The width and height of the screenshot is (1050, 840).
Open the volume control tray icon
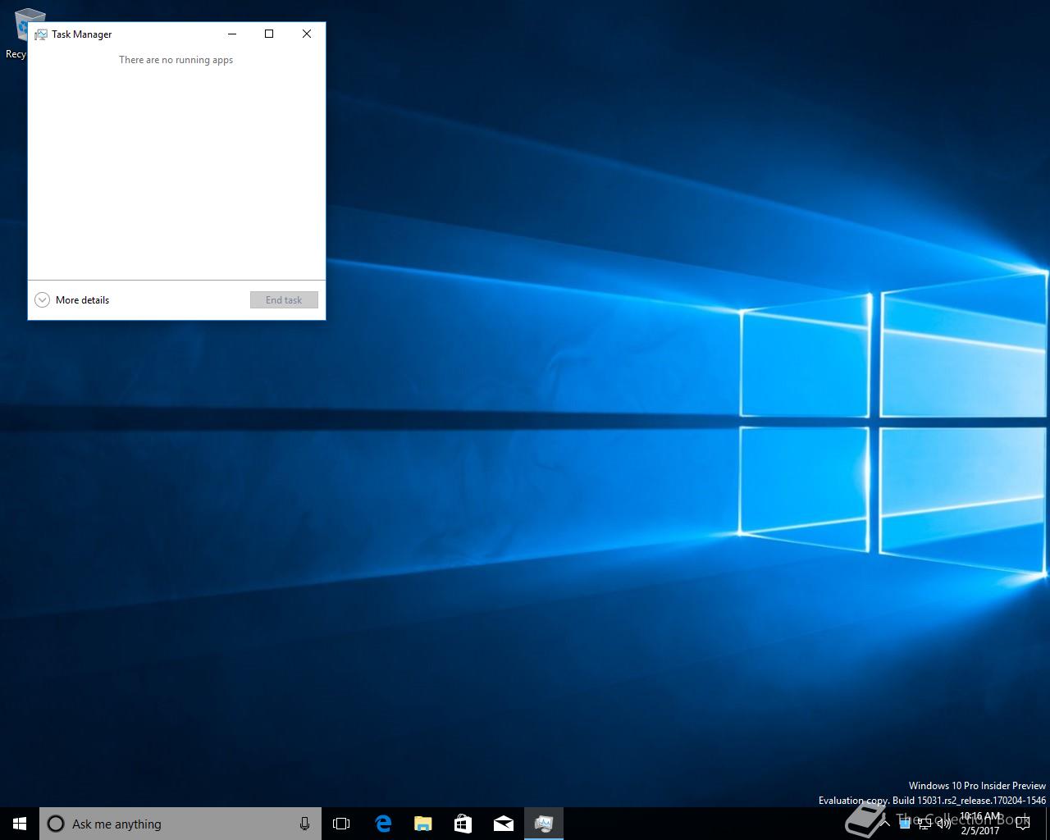point(944,824)
